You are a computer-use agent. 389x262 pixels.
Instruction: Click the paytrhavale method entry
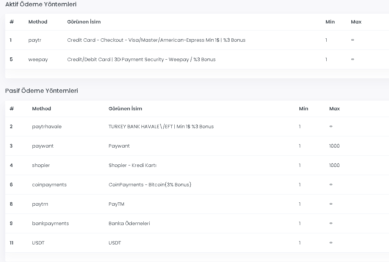(47, 127)
